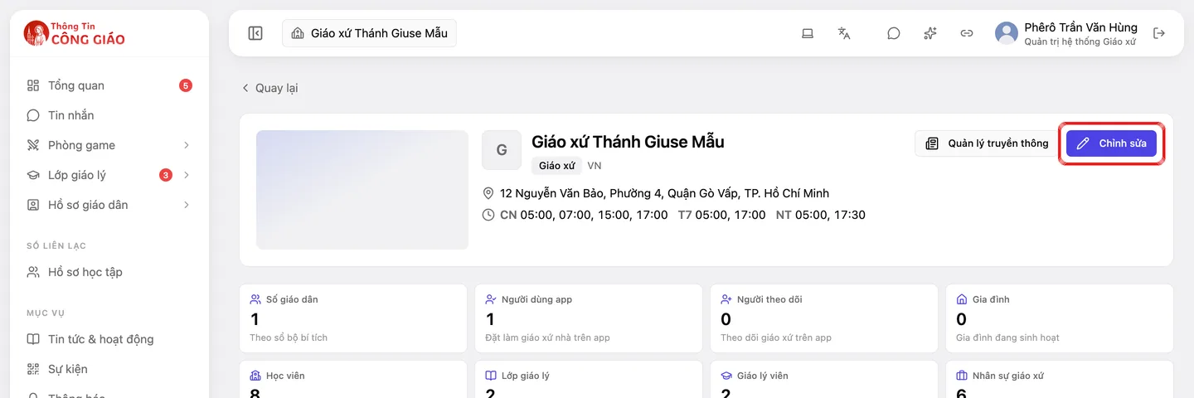Click the Thông Tin Công Giáo logo

(x=75, y=33)
